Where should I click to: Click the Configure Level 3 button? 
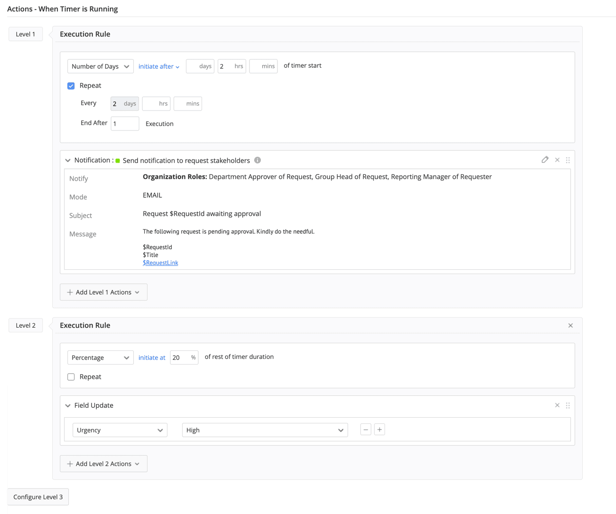pyautogui.click(x=38, y=497)
